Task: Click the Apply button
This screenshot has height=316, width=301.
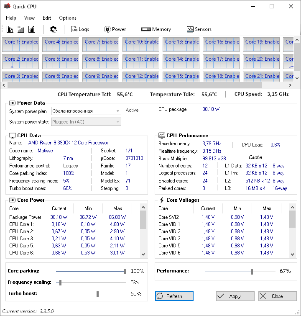Action: coord(235,296)
